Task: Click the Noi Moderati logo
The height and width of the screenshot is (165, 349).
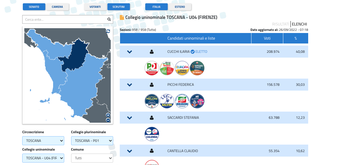Action: click(197, 101)
